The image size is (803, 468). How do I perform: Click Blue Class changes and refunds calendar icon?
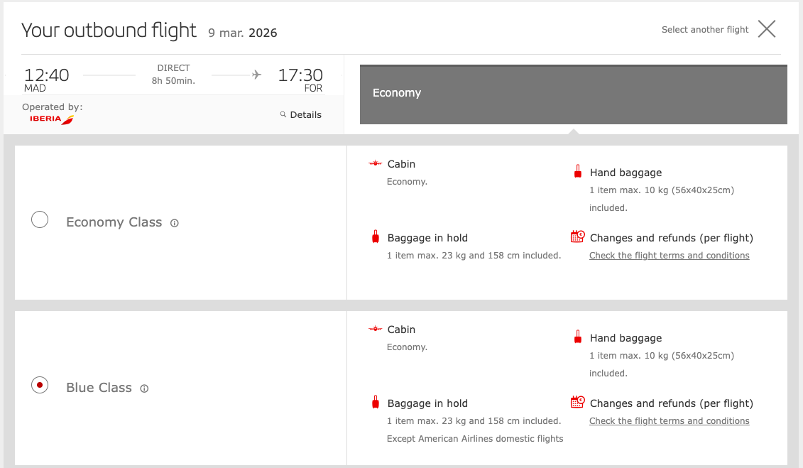pyautogui.click(x=578, y=402)
